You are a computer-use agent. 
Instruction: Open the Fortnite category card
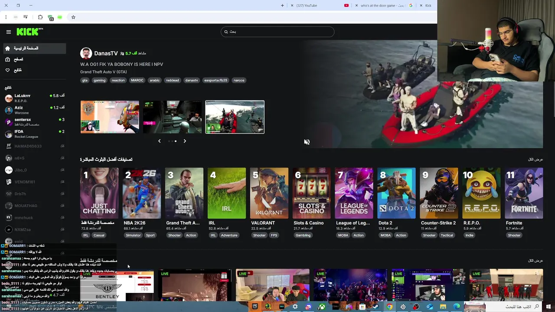524,193
